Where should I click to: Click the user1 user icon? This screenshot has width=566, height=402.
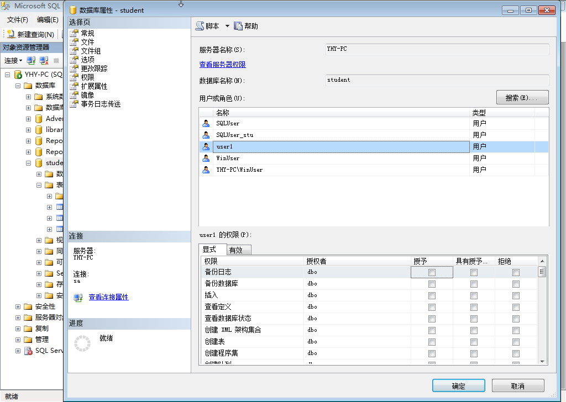point(206,146)
